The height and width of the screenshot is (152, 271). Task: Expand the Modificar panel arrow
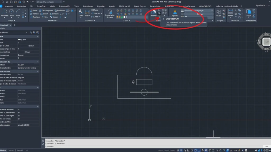pos(57,21)
